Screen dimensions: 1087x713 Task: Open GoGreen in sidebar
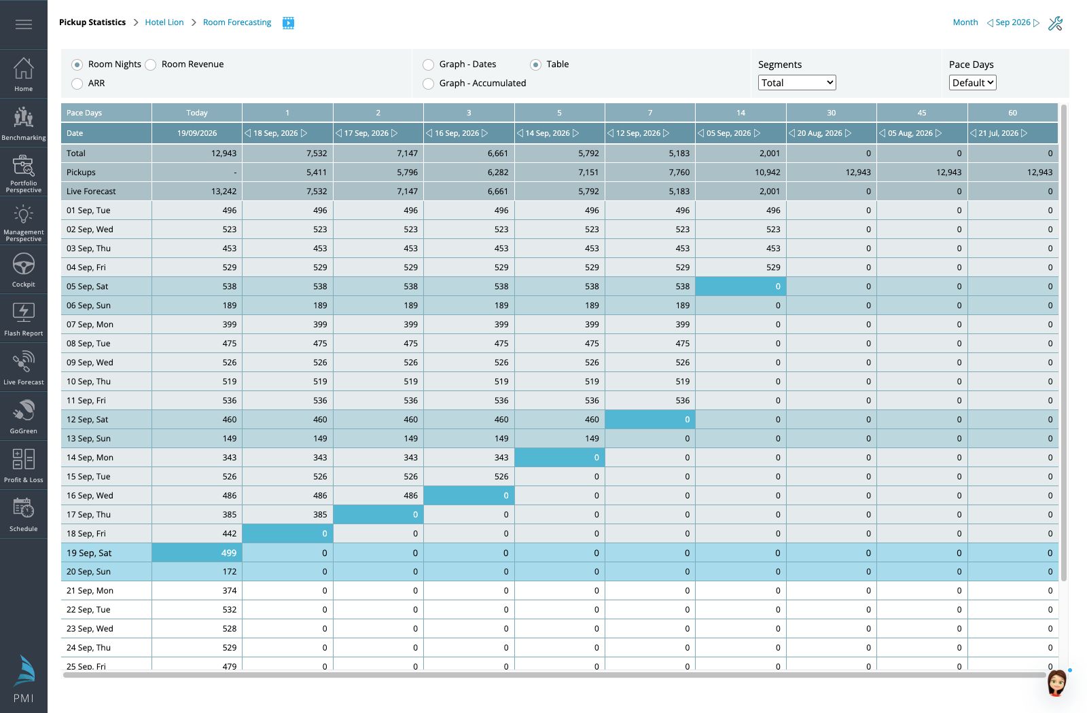click(x=24, y=417)
